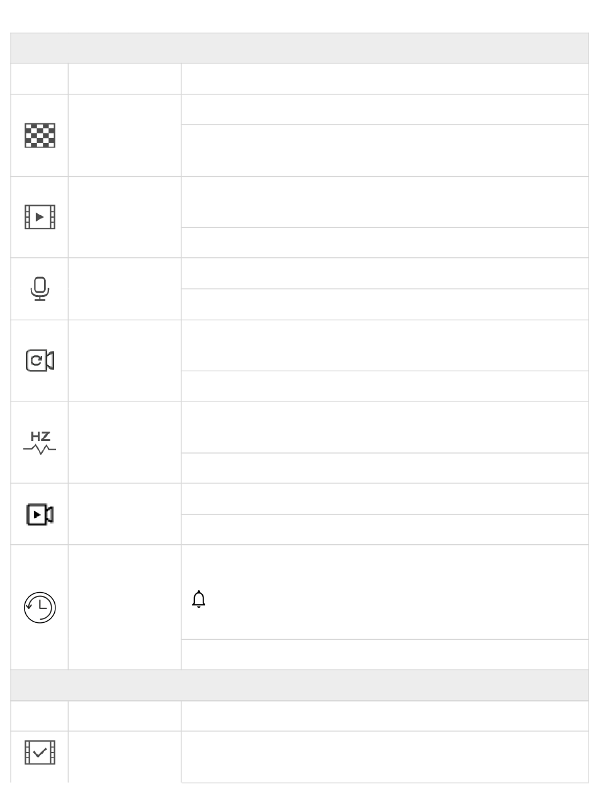Click the small bell notification icon
Screen dimensions: 598x789
click(x=199, y=600)
